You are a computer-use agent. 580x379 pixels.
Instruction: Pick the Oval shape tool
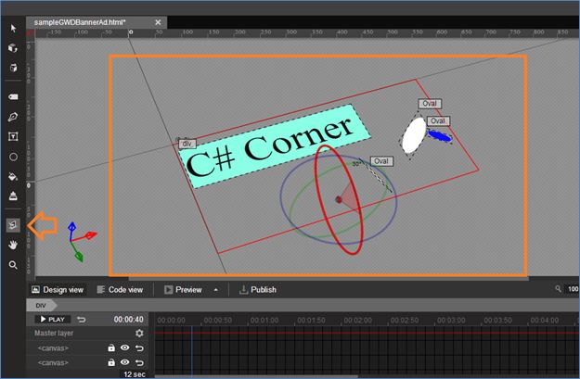point(13,157)
